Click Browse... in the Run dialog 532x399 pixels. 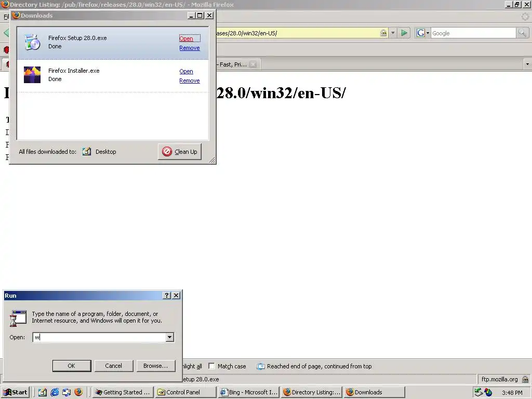click(156, 366)
